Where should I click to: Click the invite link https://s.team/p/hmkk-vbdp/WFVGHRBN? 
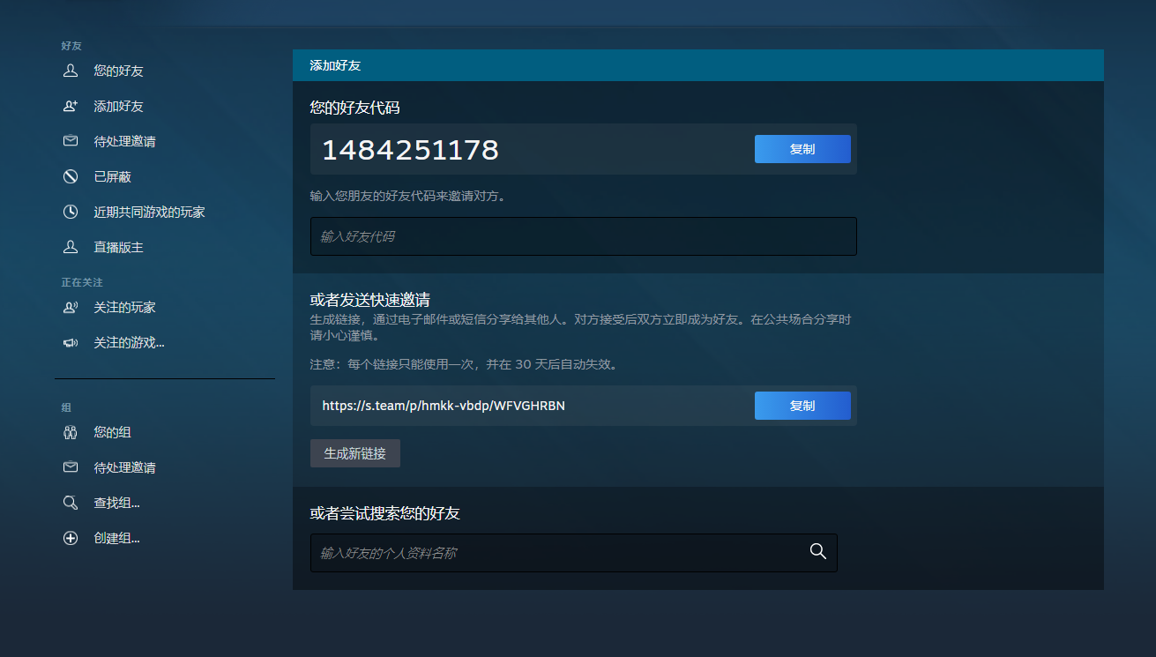(444, 406)
